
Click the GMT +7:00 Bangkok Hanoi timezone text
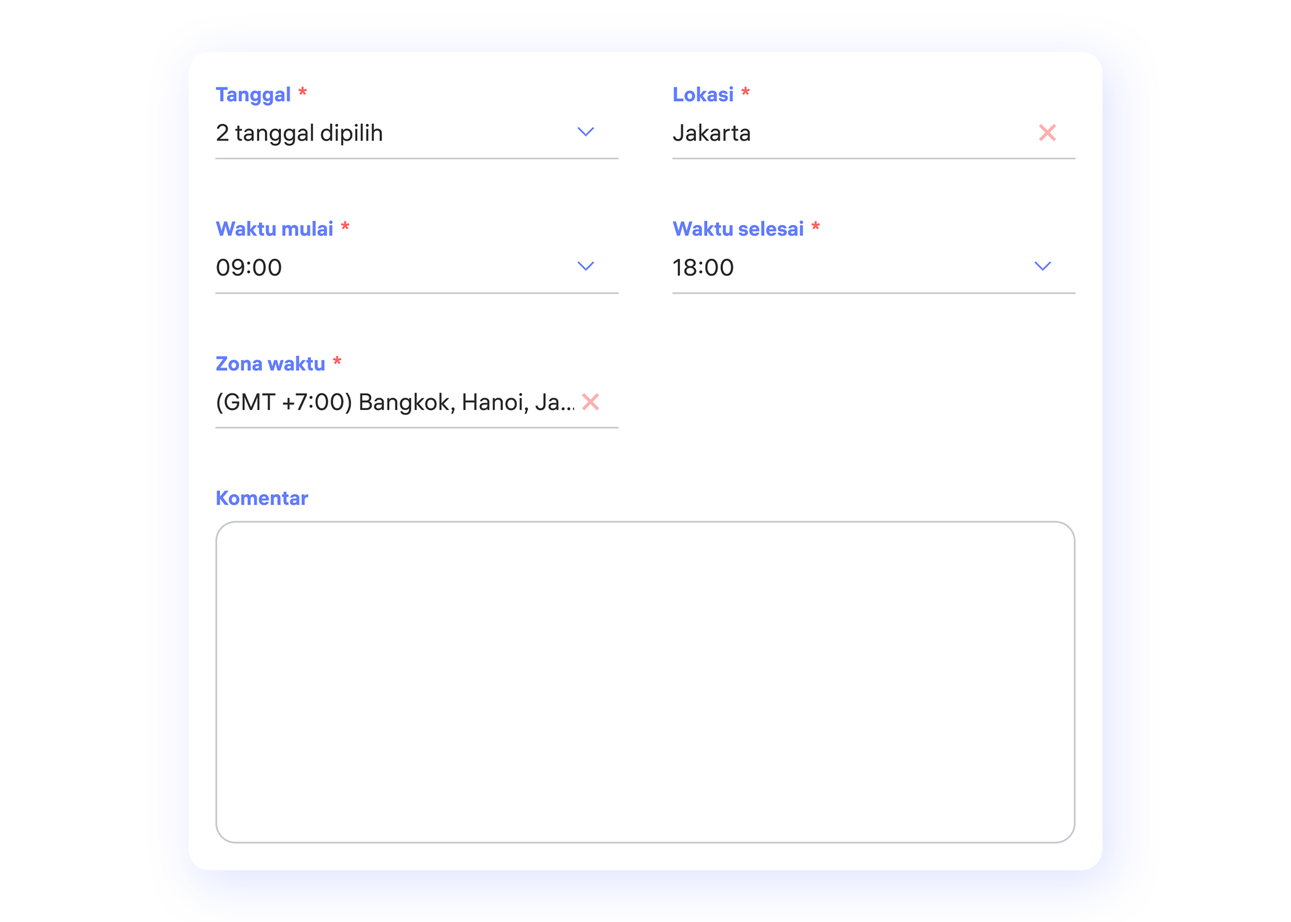[393, 403]
